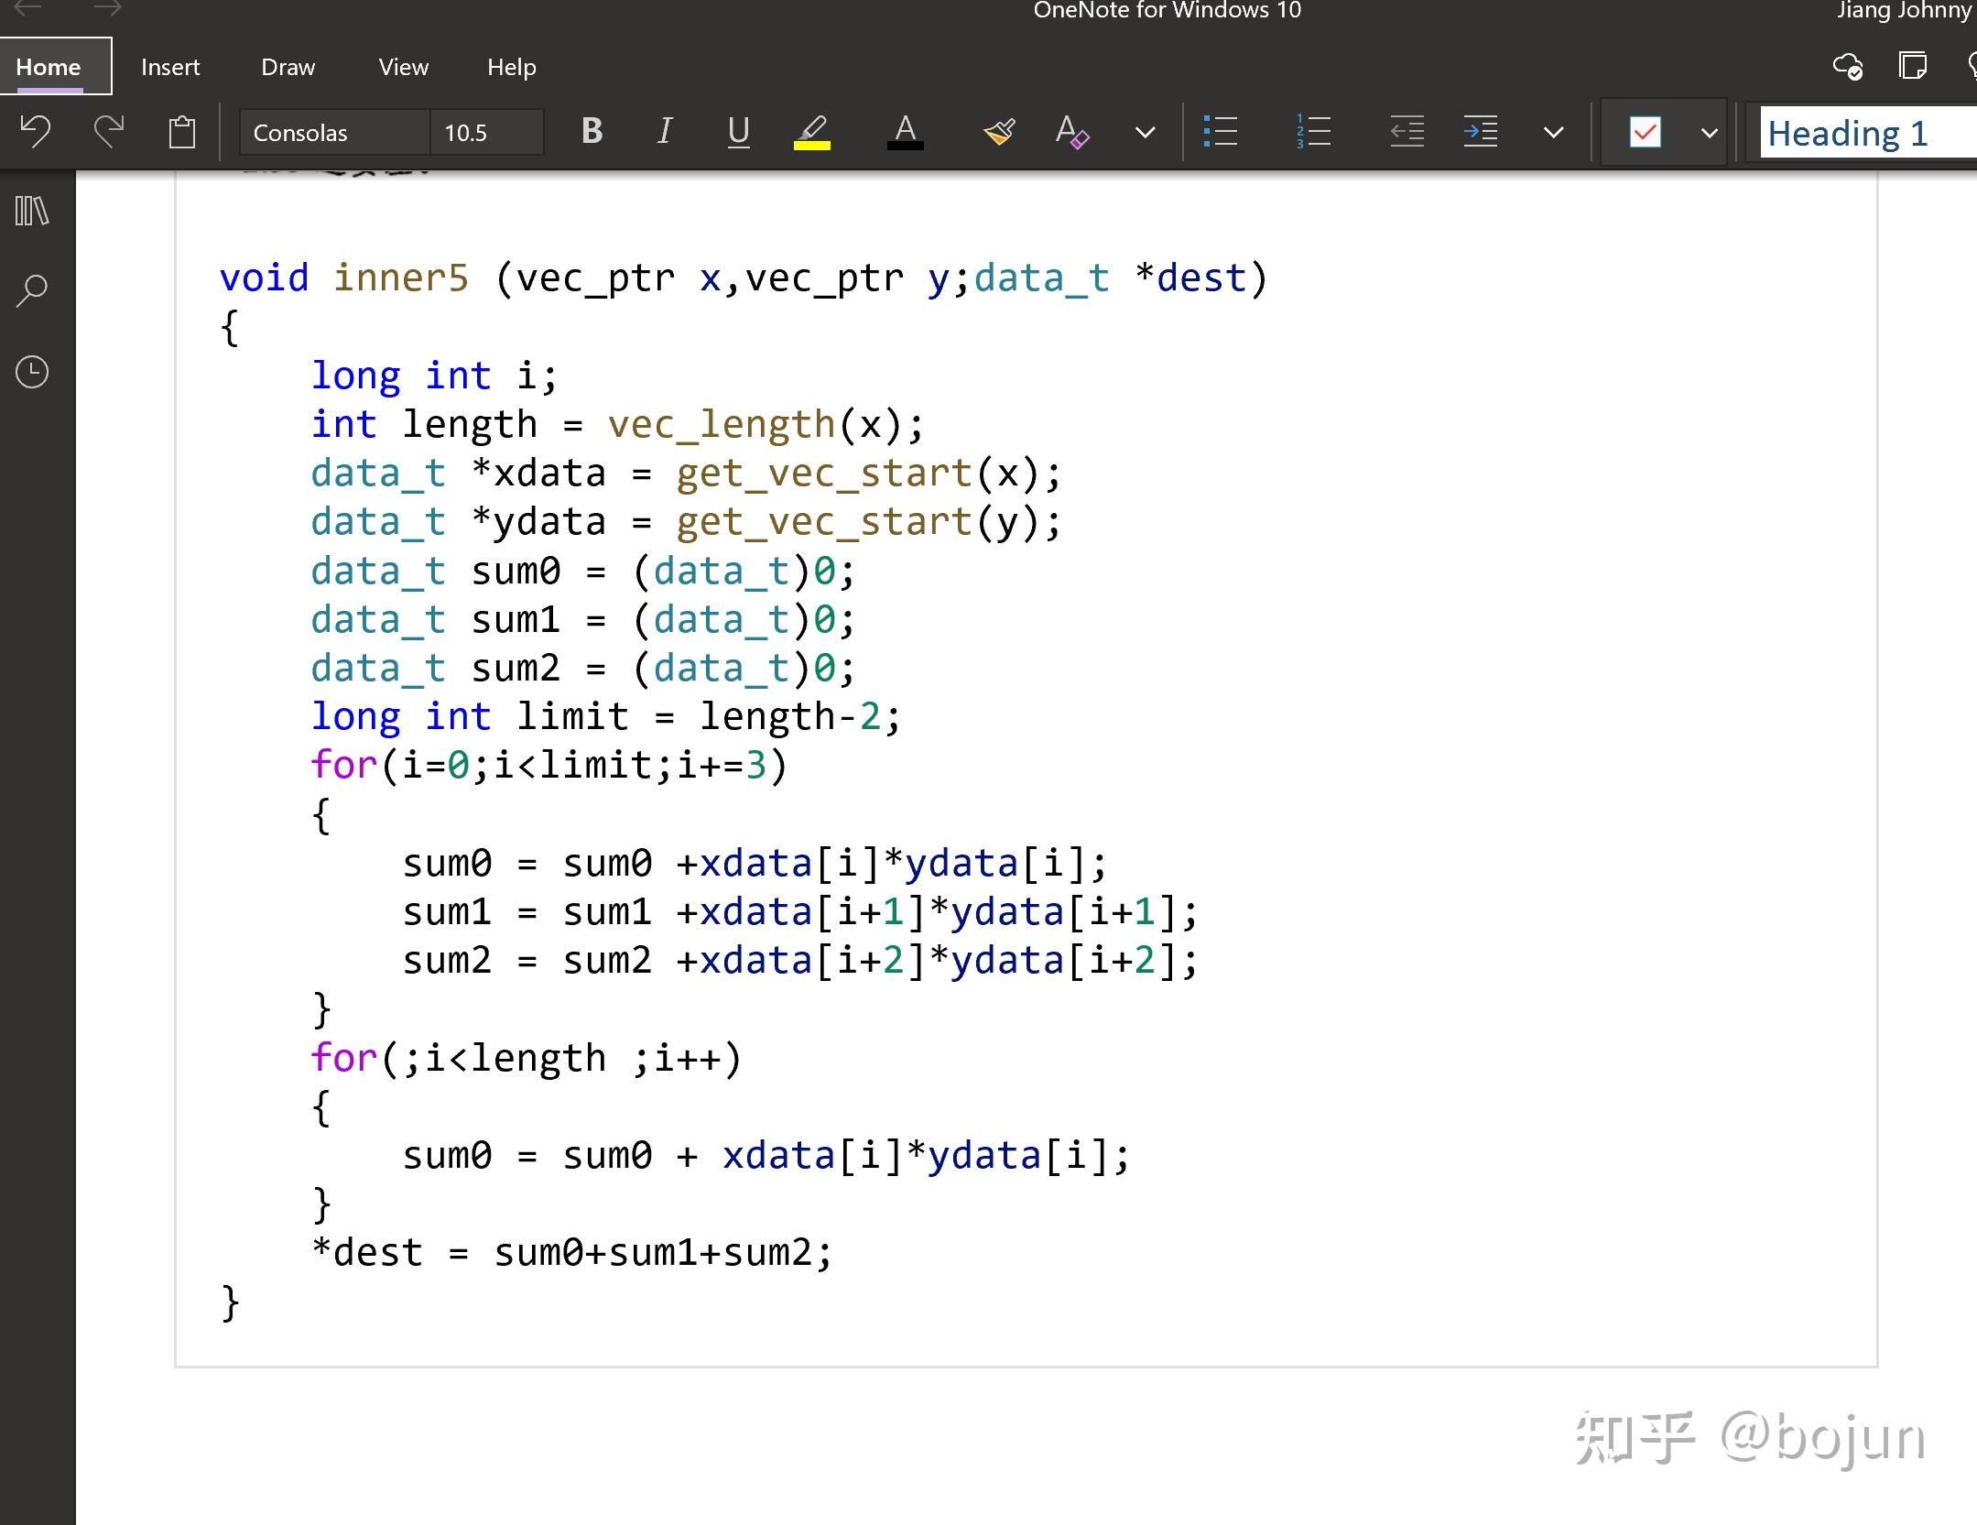Open the Consolas font name box

[333, 133]
